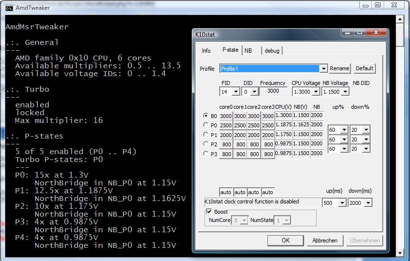Screen dimensions: 410x261
Task: Click the auto button under core2
Action: click(254, 192)
